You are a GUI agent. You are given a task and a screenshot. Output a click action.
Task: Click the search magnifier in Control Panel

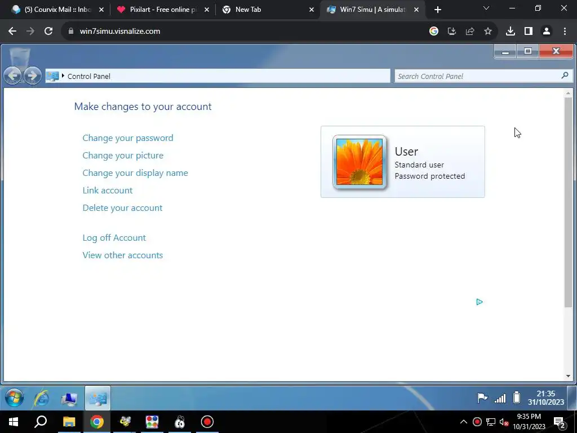coord(565,76)
